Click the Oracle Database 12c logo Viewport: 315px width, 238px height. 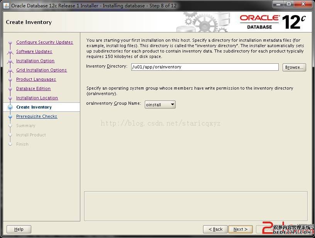pos(272,22)
